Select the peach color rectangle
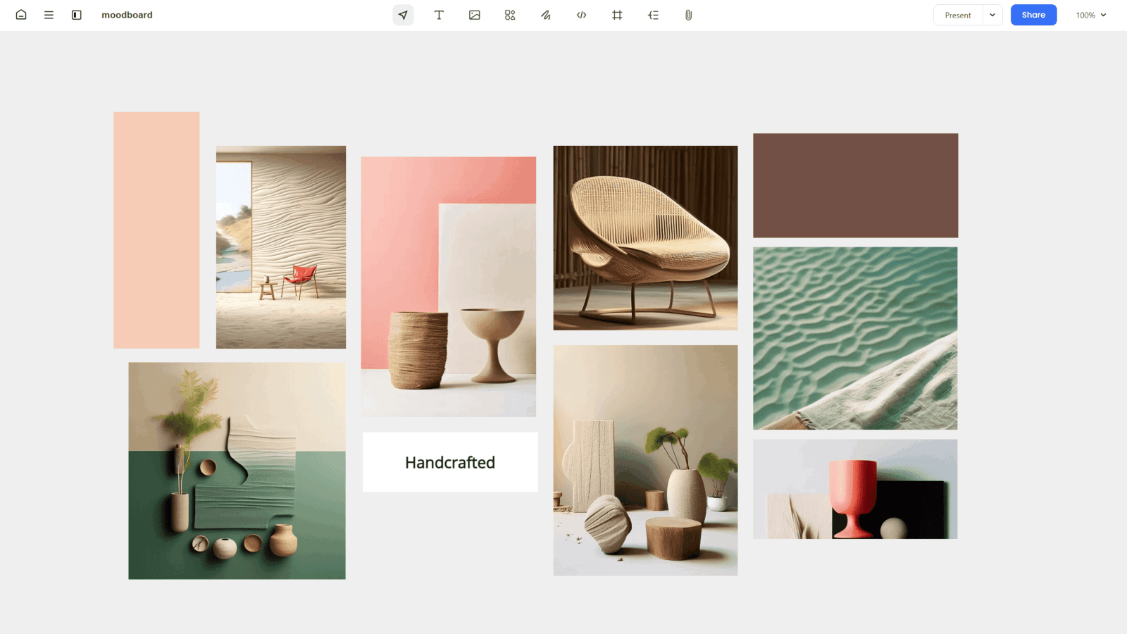1127x634 pixels. point(156,230)
